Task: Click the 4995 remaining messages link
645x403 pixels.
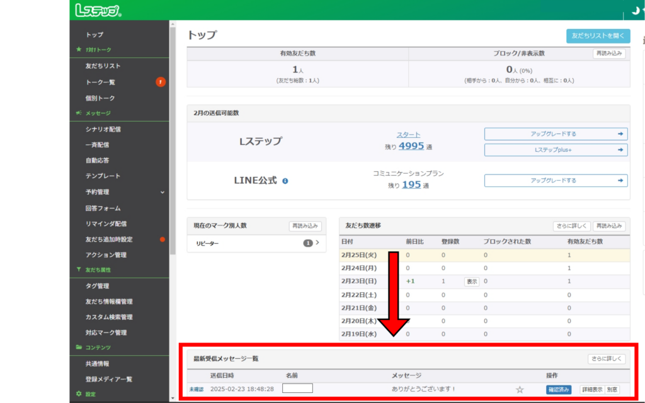Action: (411, 146)
